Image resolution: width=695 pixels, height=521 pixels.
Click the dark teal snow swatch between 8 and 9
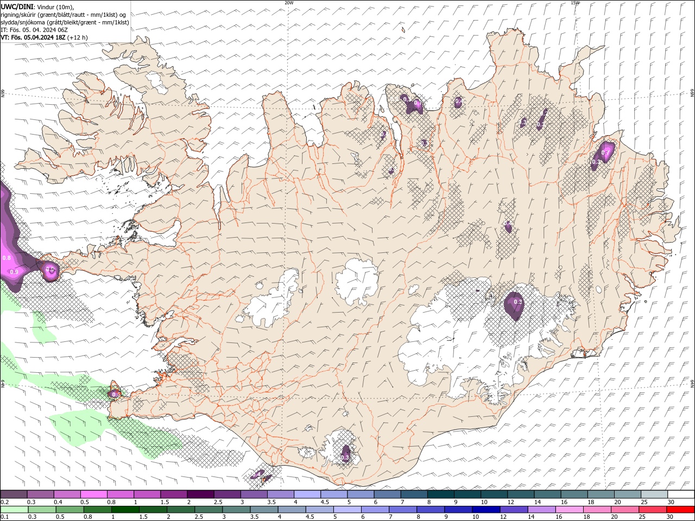[x=440, y=494]
